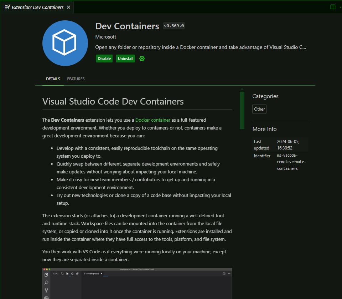Image resolution: width=342 pixels, height=299 pixels.
Task: Click the Dev Containers extension title
Action: [x=127, y=26]
